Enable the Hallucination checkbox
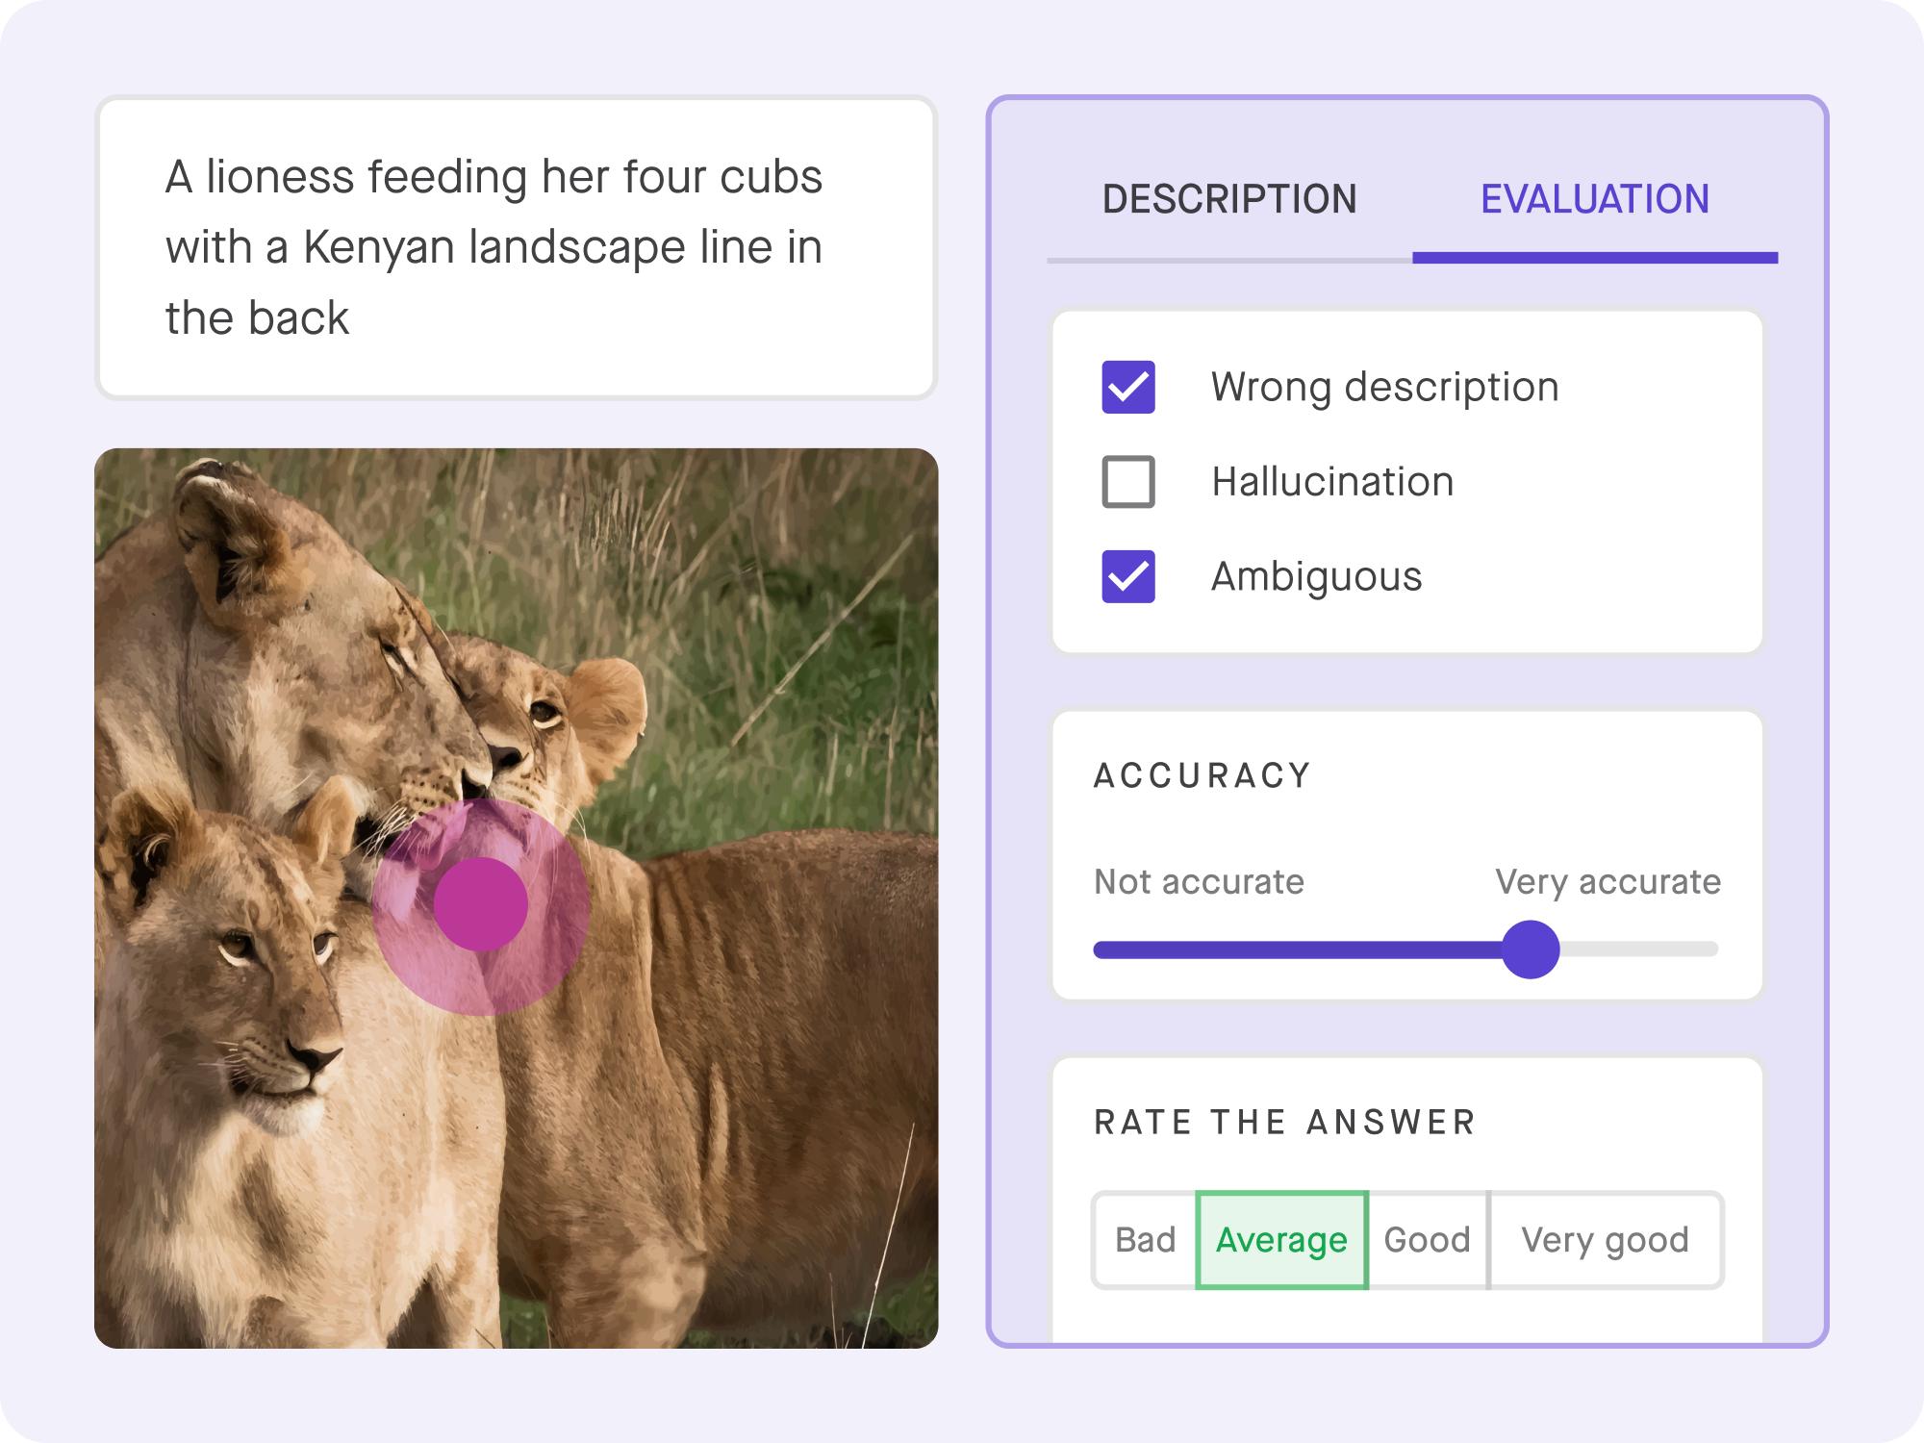Screen dimensions: 1924x1443 click(1127, 481)
